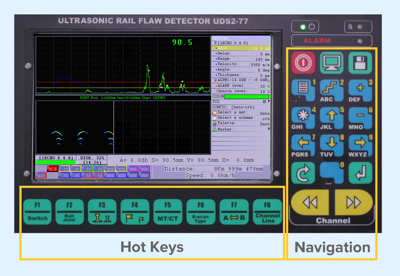Image resolution: width=400 pixels, height=276 pixels.
Task: Select the blue-bordered channel 3 cell showing 45
Action: pyautogui.click(x=75, y=175)
